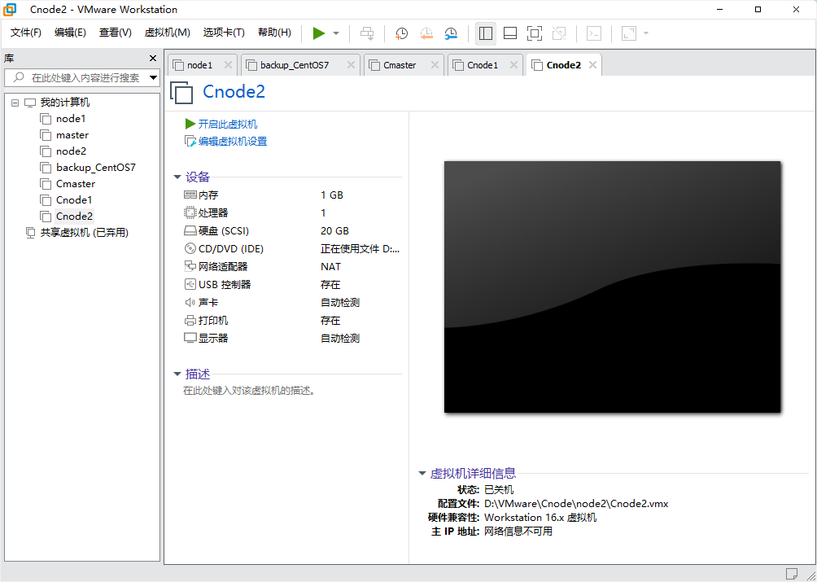The image size is (817, 582).
Task: Collapse the 描述 section
Action: (x=177, y=374)
